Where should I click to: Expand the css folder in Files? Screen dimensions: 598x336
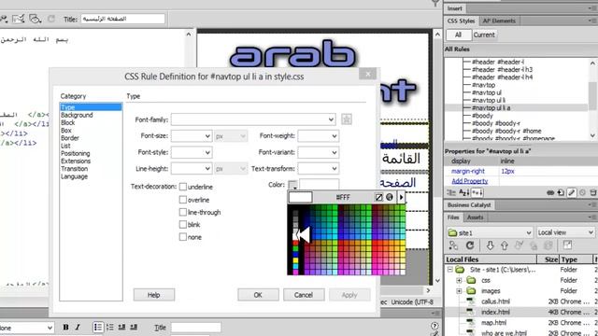pos(459,280)
